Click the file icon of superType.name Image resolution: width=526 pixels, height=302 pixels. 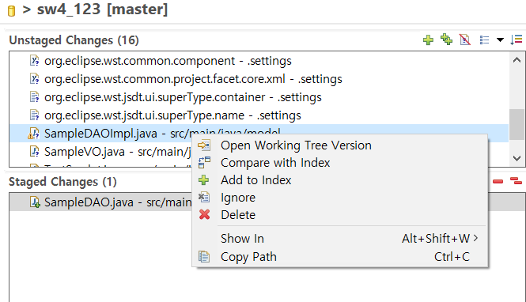tap(35, 115)
